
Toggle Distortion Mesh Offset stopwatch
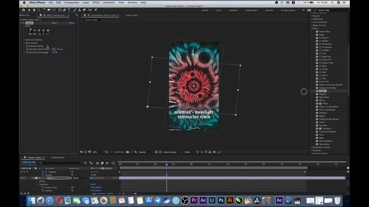[27, 49]
